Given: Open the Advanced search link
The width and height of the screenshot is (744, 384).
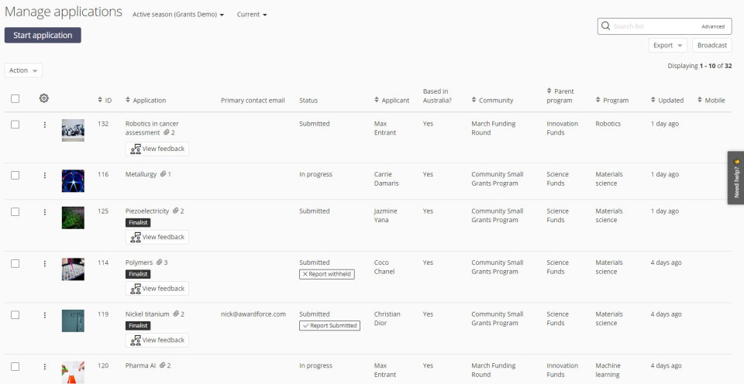Looking at the screenshot, I should click(712, 26).
